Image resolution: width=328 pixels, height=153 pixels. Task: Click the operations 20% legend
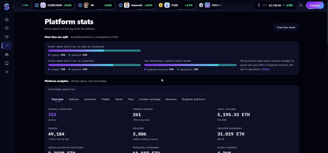coord(188,69)
